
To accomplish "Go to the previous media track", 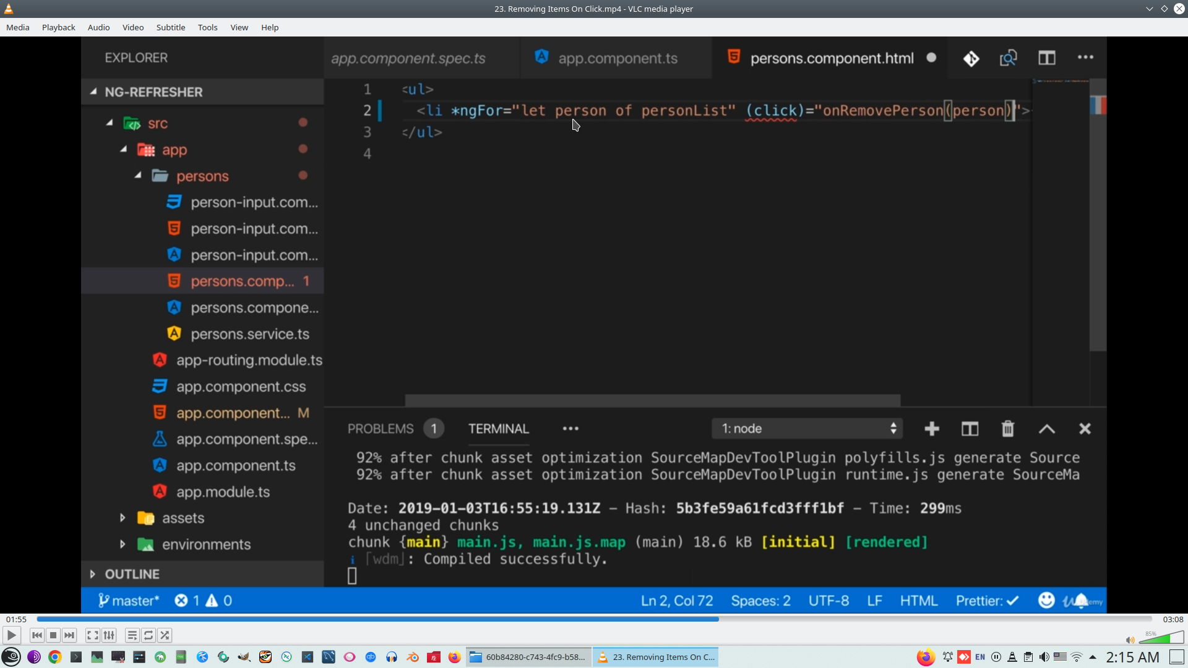I will pyautogui.click(x=37, y=635).
